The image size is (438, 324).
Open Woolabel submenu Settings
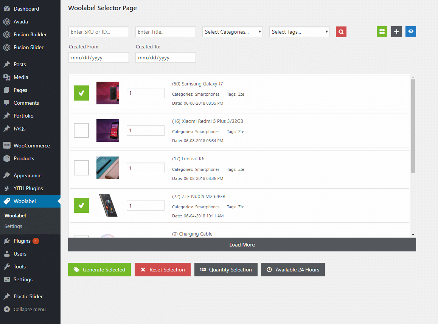tap(13, 226)
